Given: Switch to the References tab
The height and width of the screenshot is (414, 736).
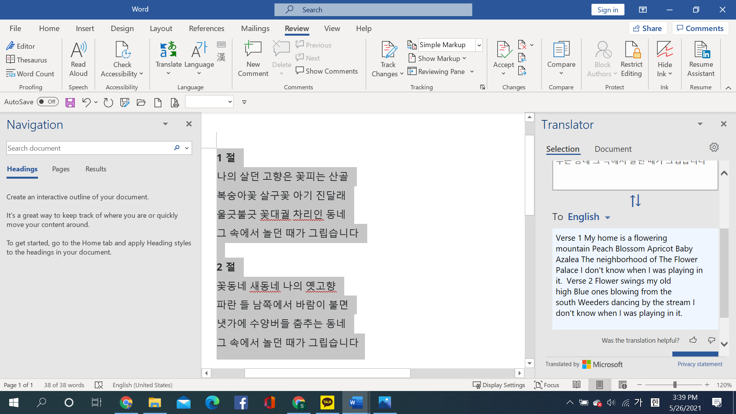Looking at the screenshot, I should point(207,28).
